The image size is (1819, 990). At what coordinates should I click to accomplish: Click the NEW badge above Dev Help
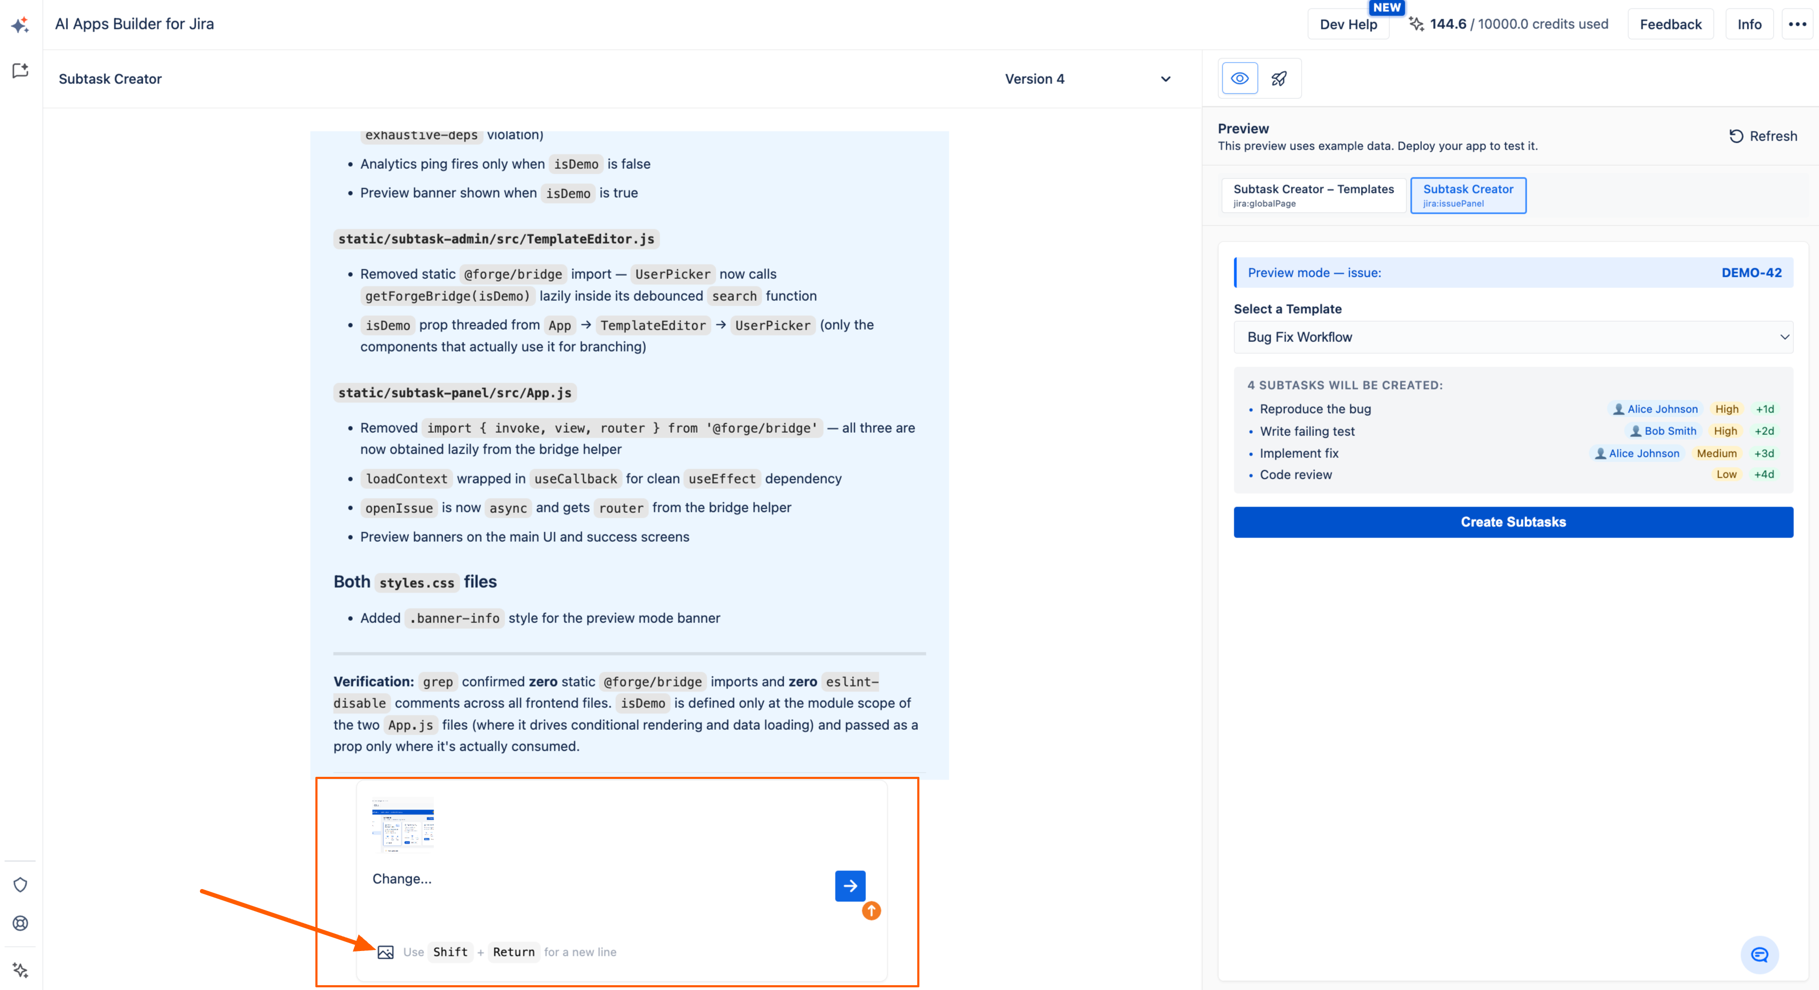[x=1387, y=8]
